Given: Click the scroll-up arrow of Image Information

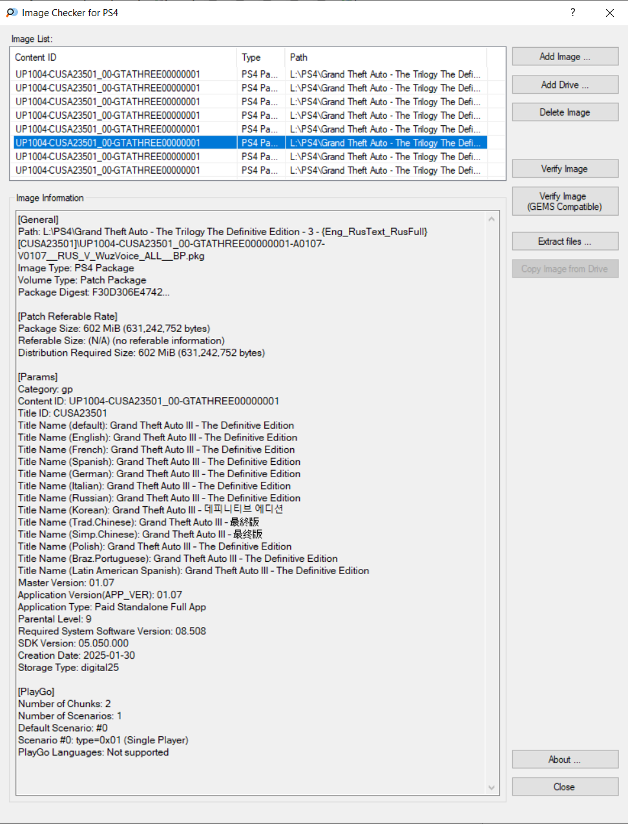Looking at the screenshot, I should (x=492, y=219).
